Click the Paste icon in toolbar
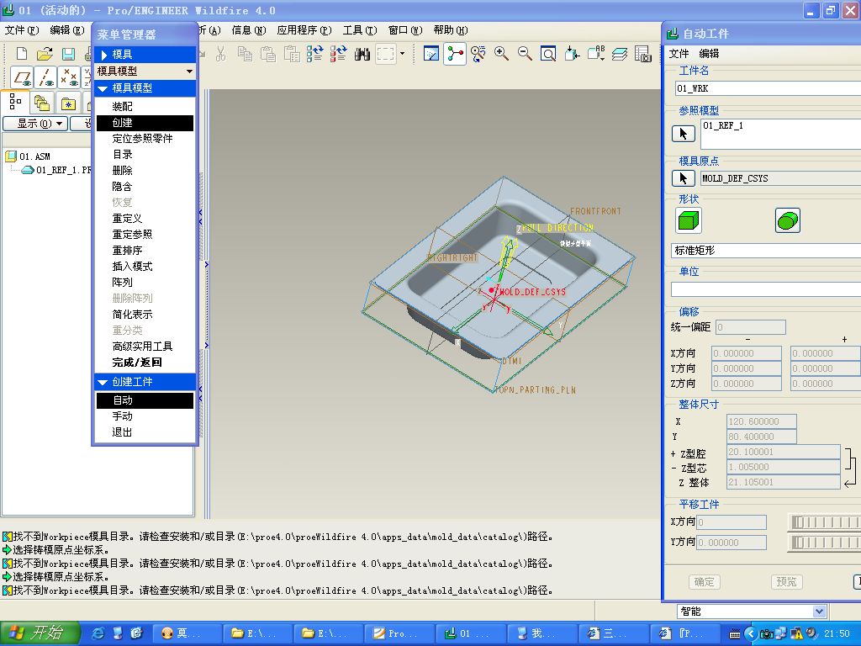This screenshot has width=861, height=646. click(268, 54)
